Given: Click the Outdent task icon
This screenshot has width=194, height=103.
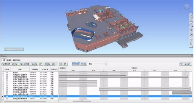Looking at the screenshot, I should pyautogui.click(x=46, y=64).
